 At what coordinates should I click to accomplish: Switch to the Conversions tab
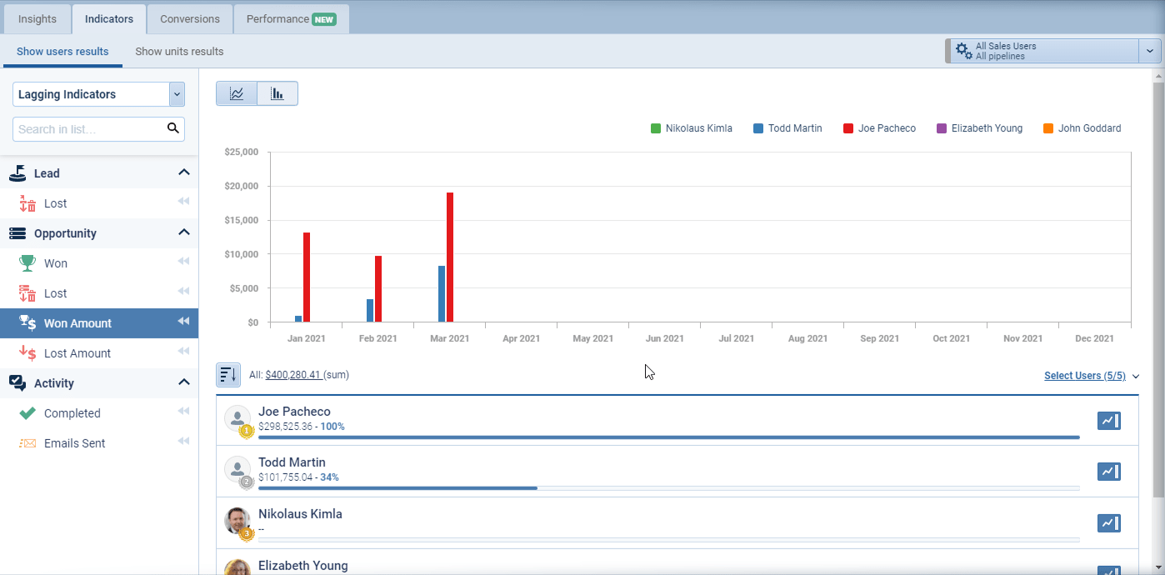coord(189,18)
